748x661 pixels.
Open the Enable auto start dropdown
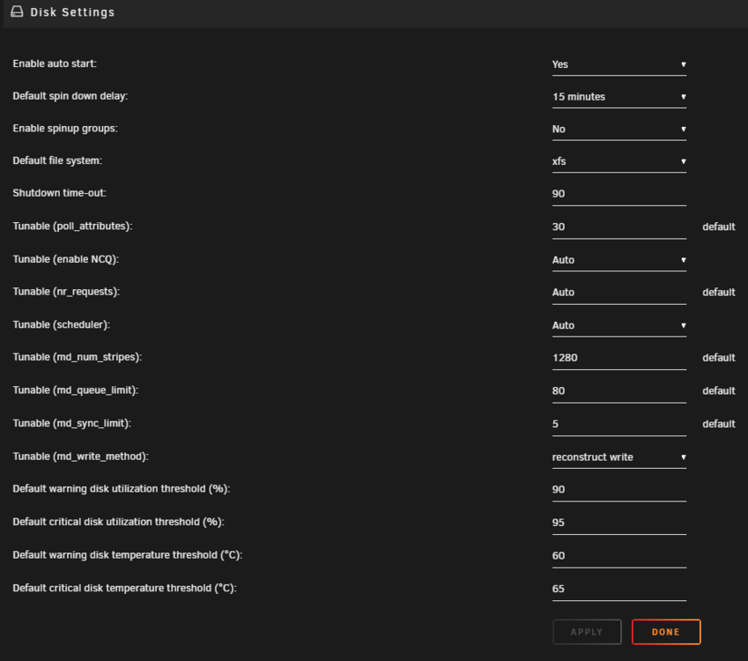coord(619,64)
